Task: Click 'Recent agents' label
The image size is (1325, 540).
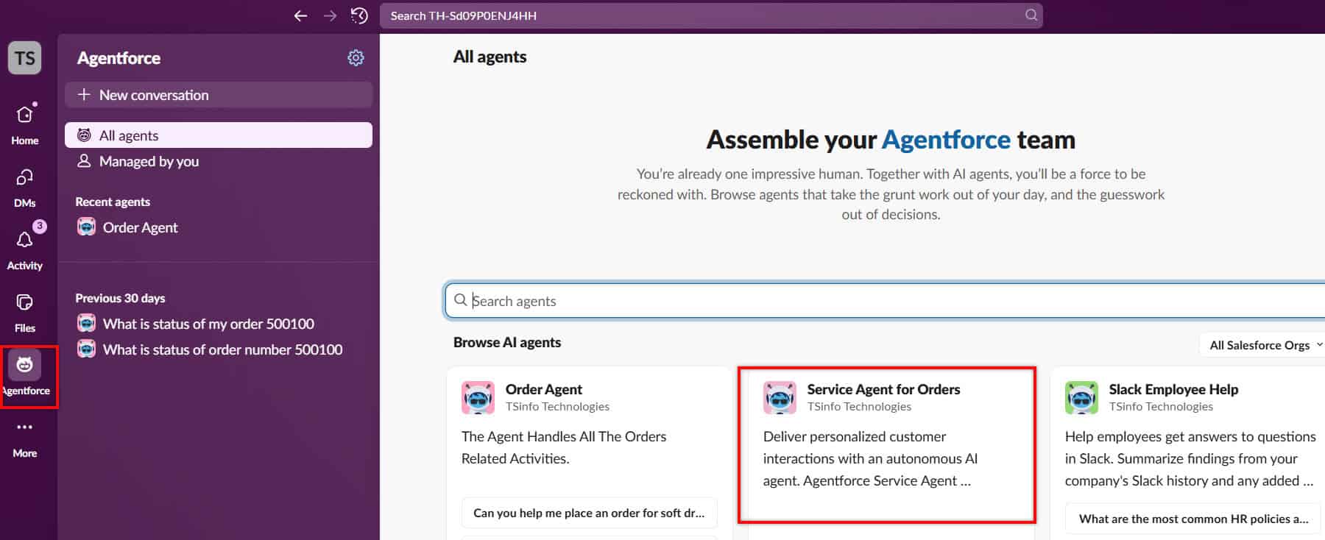Action: pos(113,202)
